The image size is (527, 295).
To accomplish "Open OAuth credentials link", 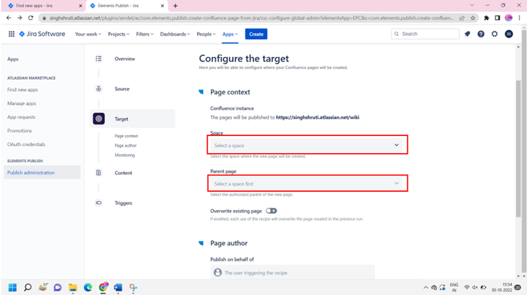I will coord(26,144).
